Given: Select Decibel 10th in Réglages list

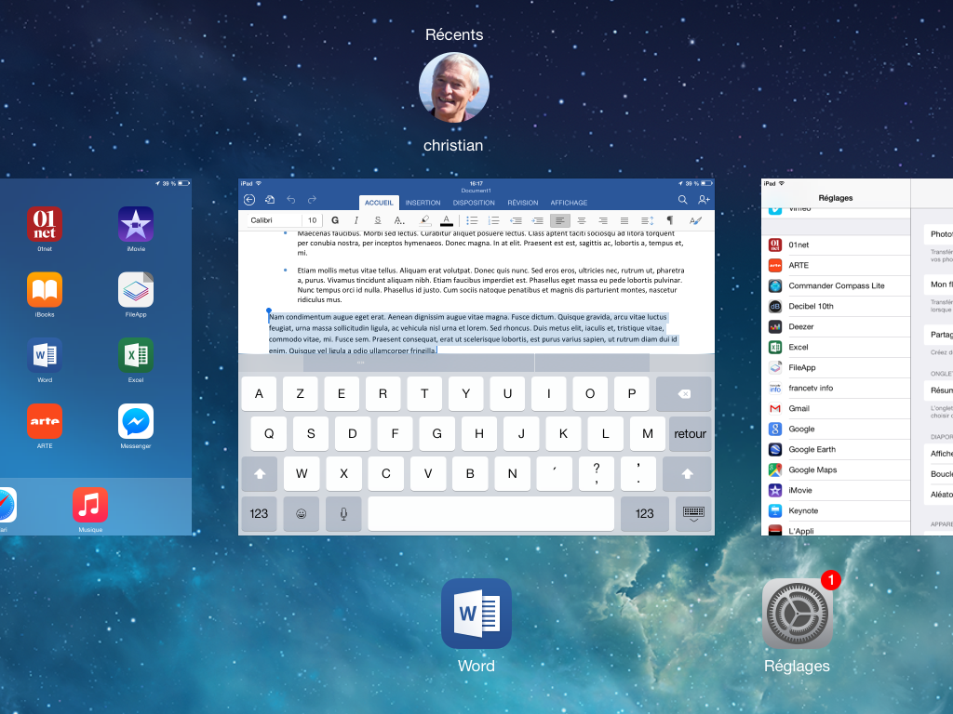Looking at the screenshot, I should tap(836, 306).
